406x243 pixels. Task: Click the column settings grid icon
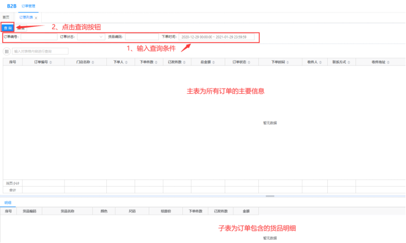(7, 52)
